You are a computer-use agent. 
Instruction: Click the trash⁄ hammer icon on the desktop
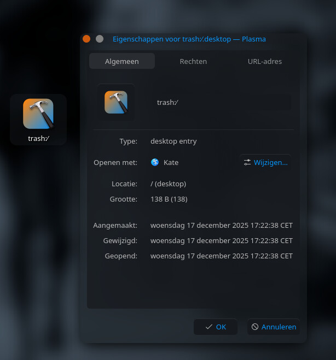point(38,113)
